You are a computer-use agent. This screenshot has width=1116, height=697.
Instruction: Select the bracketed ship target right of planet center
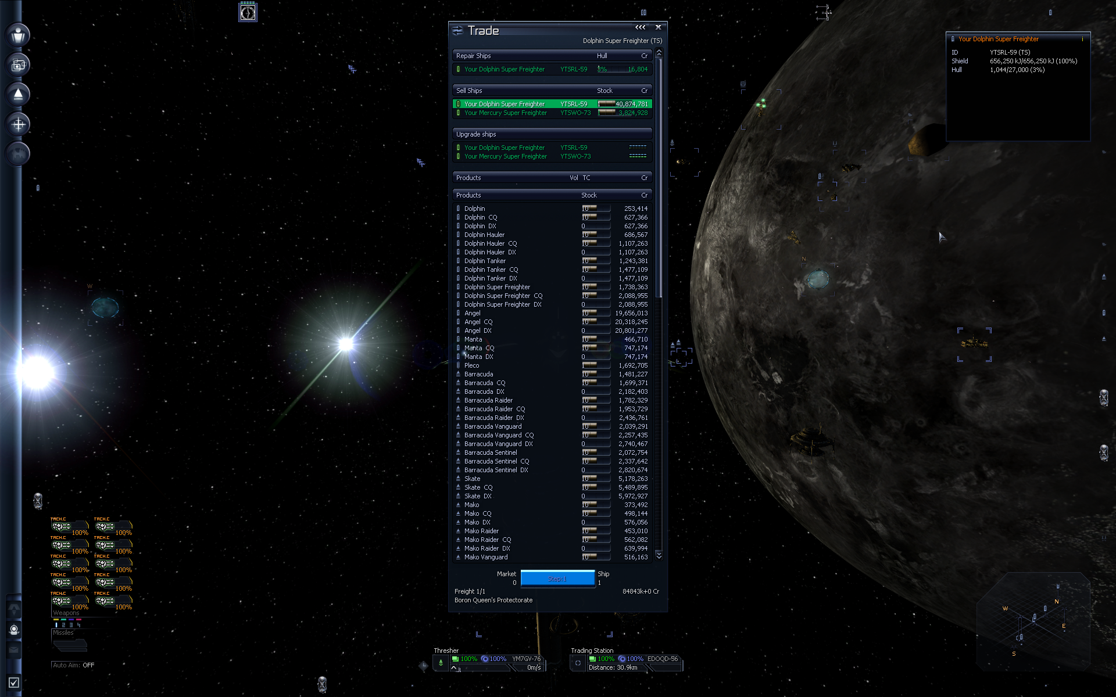[974, 344]
